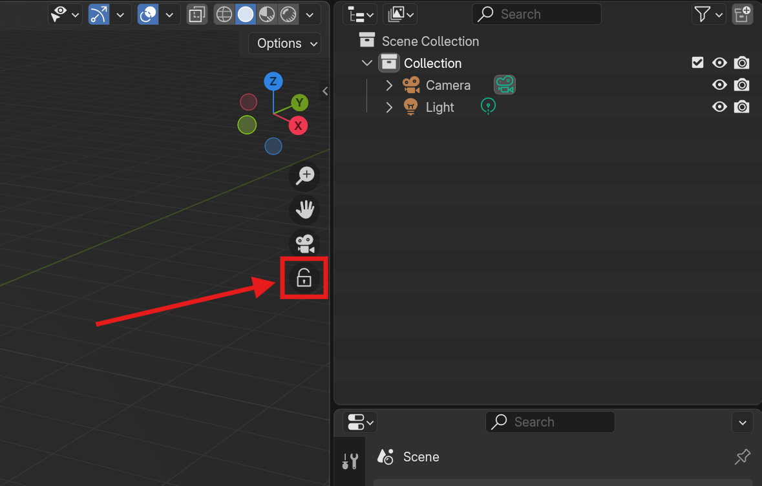This screenshot has width=762, height=486.
Task: Select Scene Collection row
Action: 547,41
